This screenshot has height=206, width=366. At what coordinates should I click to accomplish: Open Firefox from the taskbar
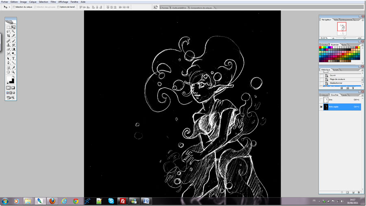52,201
